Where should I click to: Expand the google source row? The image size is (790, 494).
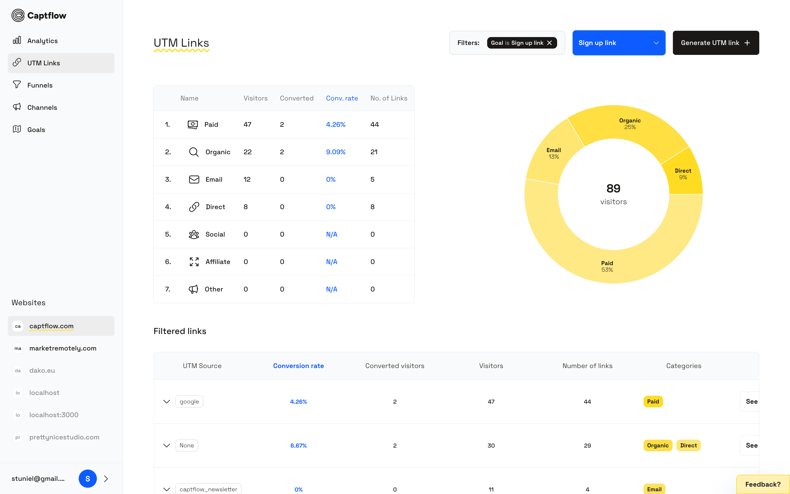pyautogui.click(x=167, y=402)
